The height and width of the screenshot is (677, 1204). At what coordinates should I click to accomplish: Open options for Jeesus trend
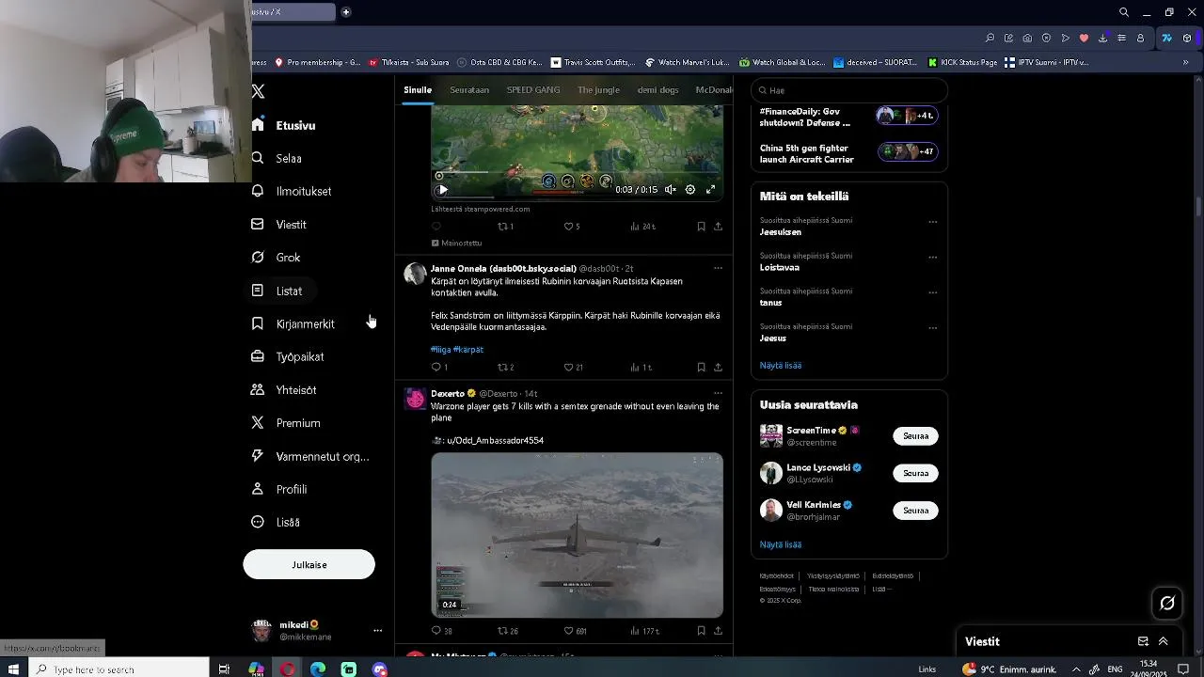coord(932,328)
